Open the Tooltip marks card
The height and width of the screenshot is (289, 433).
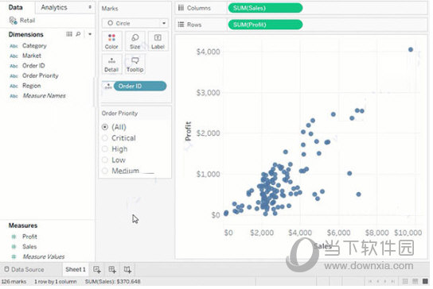135,64
